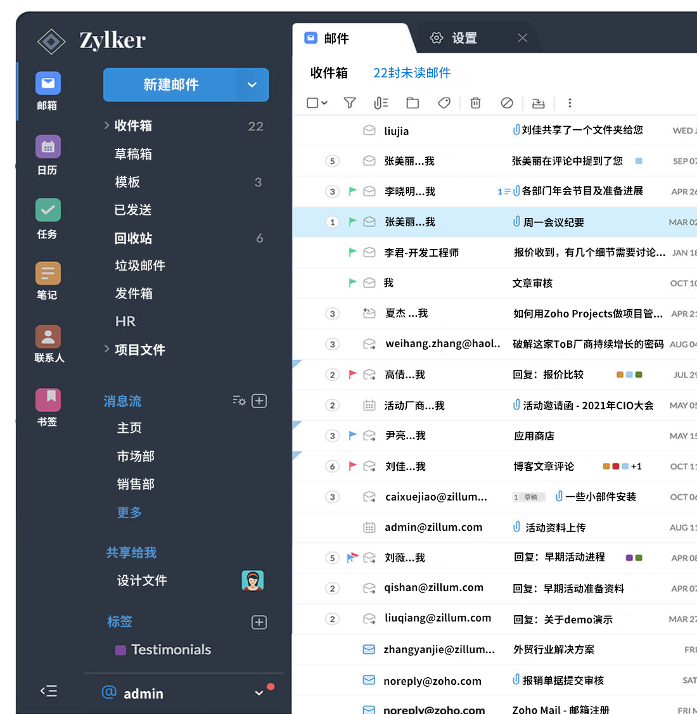
Task: Click unread envelope icon on 外贸行业解决方案 row
Action: [369, 649]
